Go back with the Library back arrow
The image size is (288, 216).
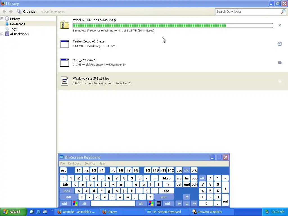tap(4, 12)
